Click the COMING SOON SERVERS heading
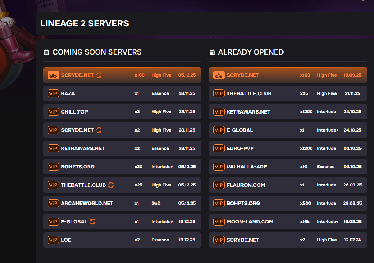 pos(97,52)
